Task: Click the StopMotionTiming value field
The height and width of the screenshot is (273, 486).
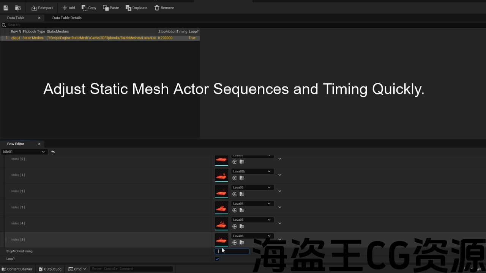Action: tap(232, 251)
